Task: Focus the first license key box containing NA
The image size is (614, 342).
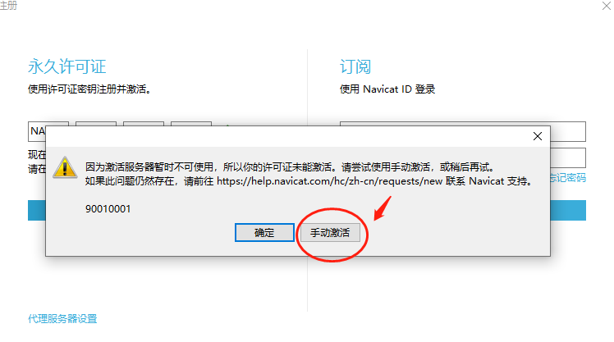Action: point(37,131)
